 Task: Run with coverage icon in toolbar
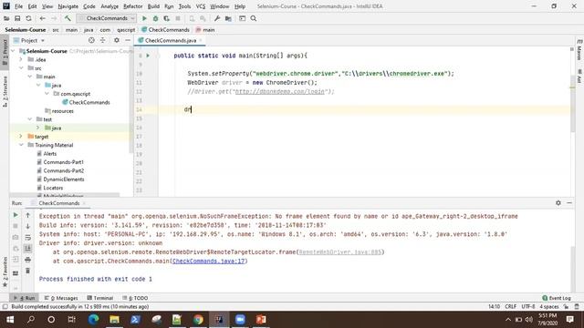click(166, 18)
